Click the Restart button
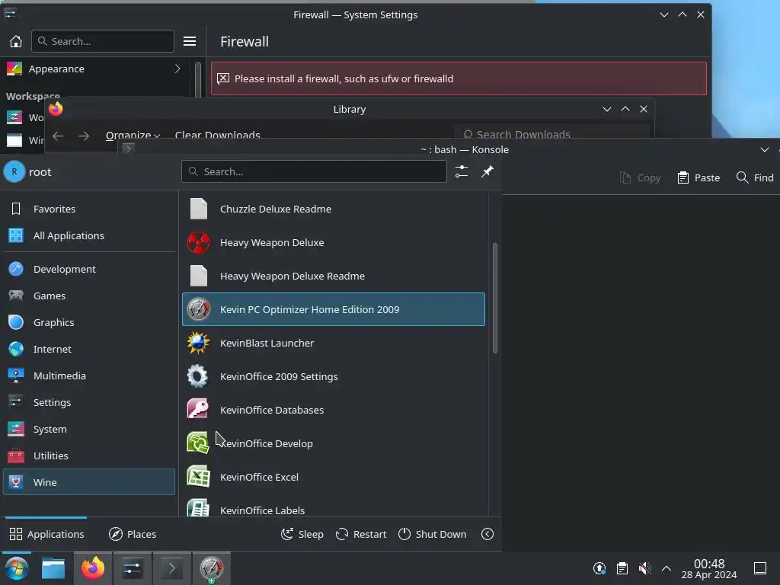 (x=360, y=534)
